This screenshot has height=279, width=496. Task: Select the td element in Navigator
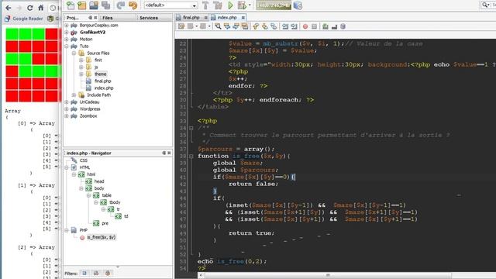(126, 216)
